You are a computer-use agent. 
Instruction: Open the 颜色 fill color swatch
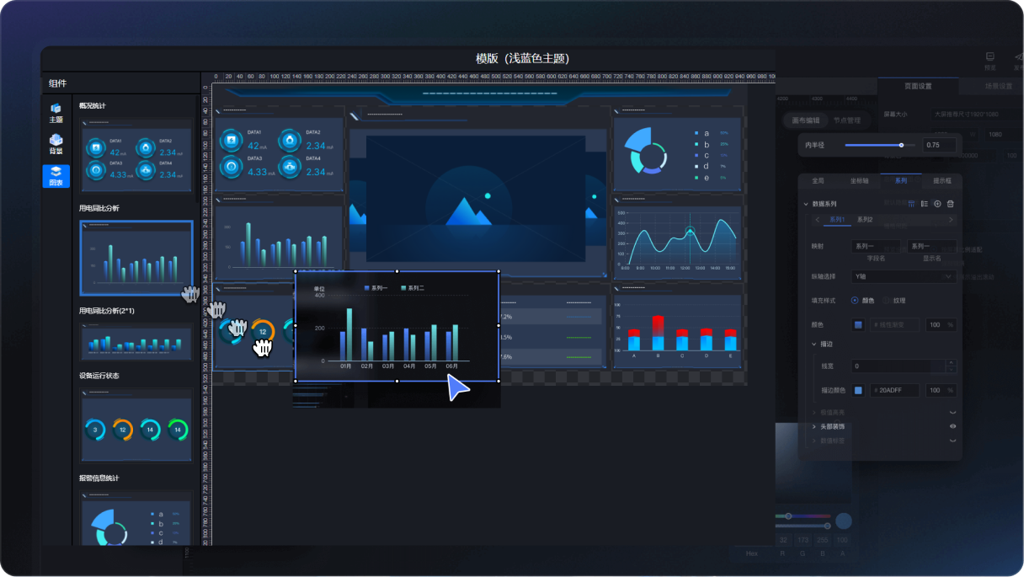[x=858, y=324]
